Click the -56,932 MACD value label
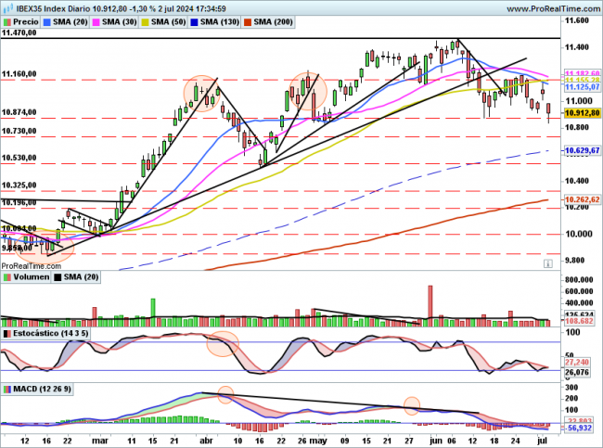 [x=579, y=428]
